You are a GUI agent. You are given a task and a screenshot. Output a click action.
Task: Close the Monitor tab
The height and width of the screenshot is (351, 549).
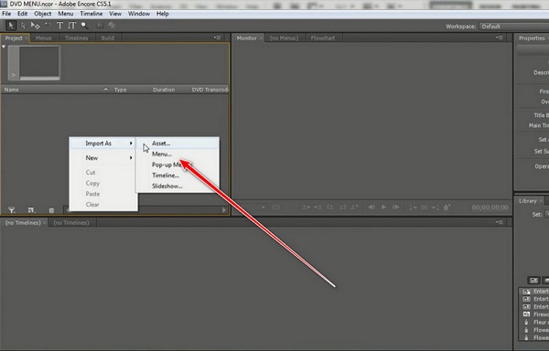coord(261,38)
